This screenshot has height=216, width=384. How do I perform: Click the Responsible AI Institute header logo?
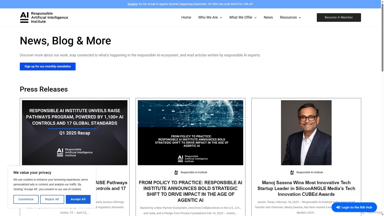(x=44, y=17)
